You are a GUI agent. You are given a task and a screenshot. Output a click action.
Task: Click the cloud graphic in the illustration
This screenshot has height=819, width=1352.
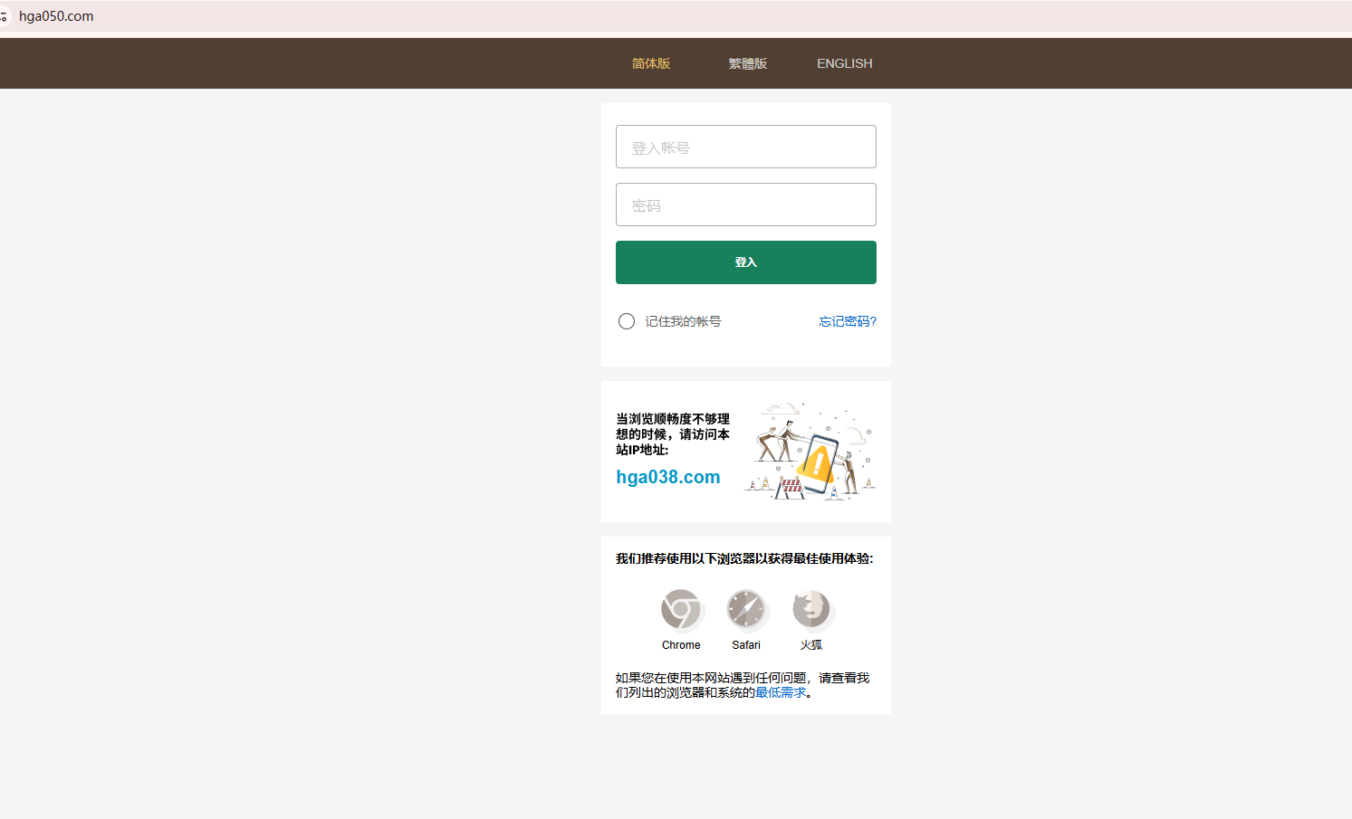click(x=781, y=407)
